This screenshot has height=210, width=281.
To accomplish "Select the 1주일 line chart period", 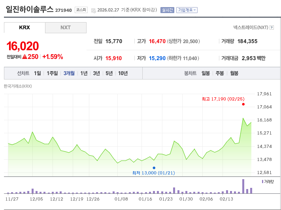I will point(52,73).
